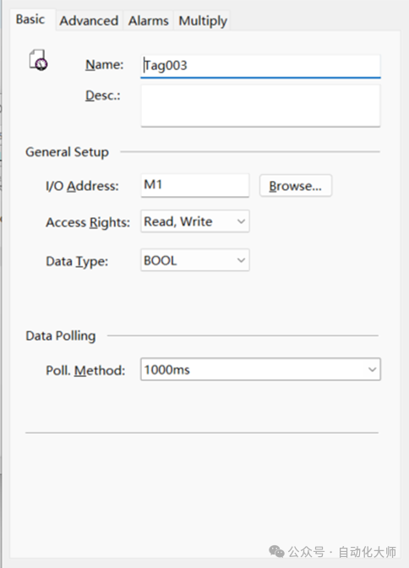This screenshot has height=568, width=409.
Task: Open the Data Type BOOL dropdown
Action: (x=195, y=260)
